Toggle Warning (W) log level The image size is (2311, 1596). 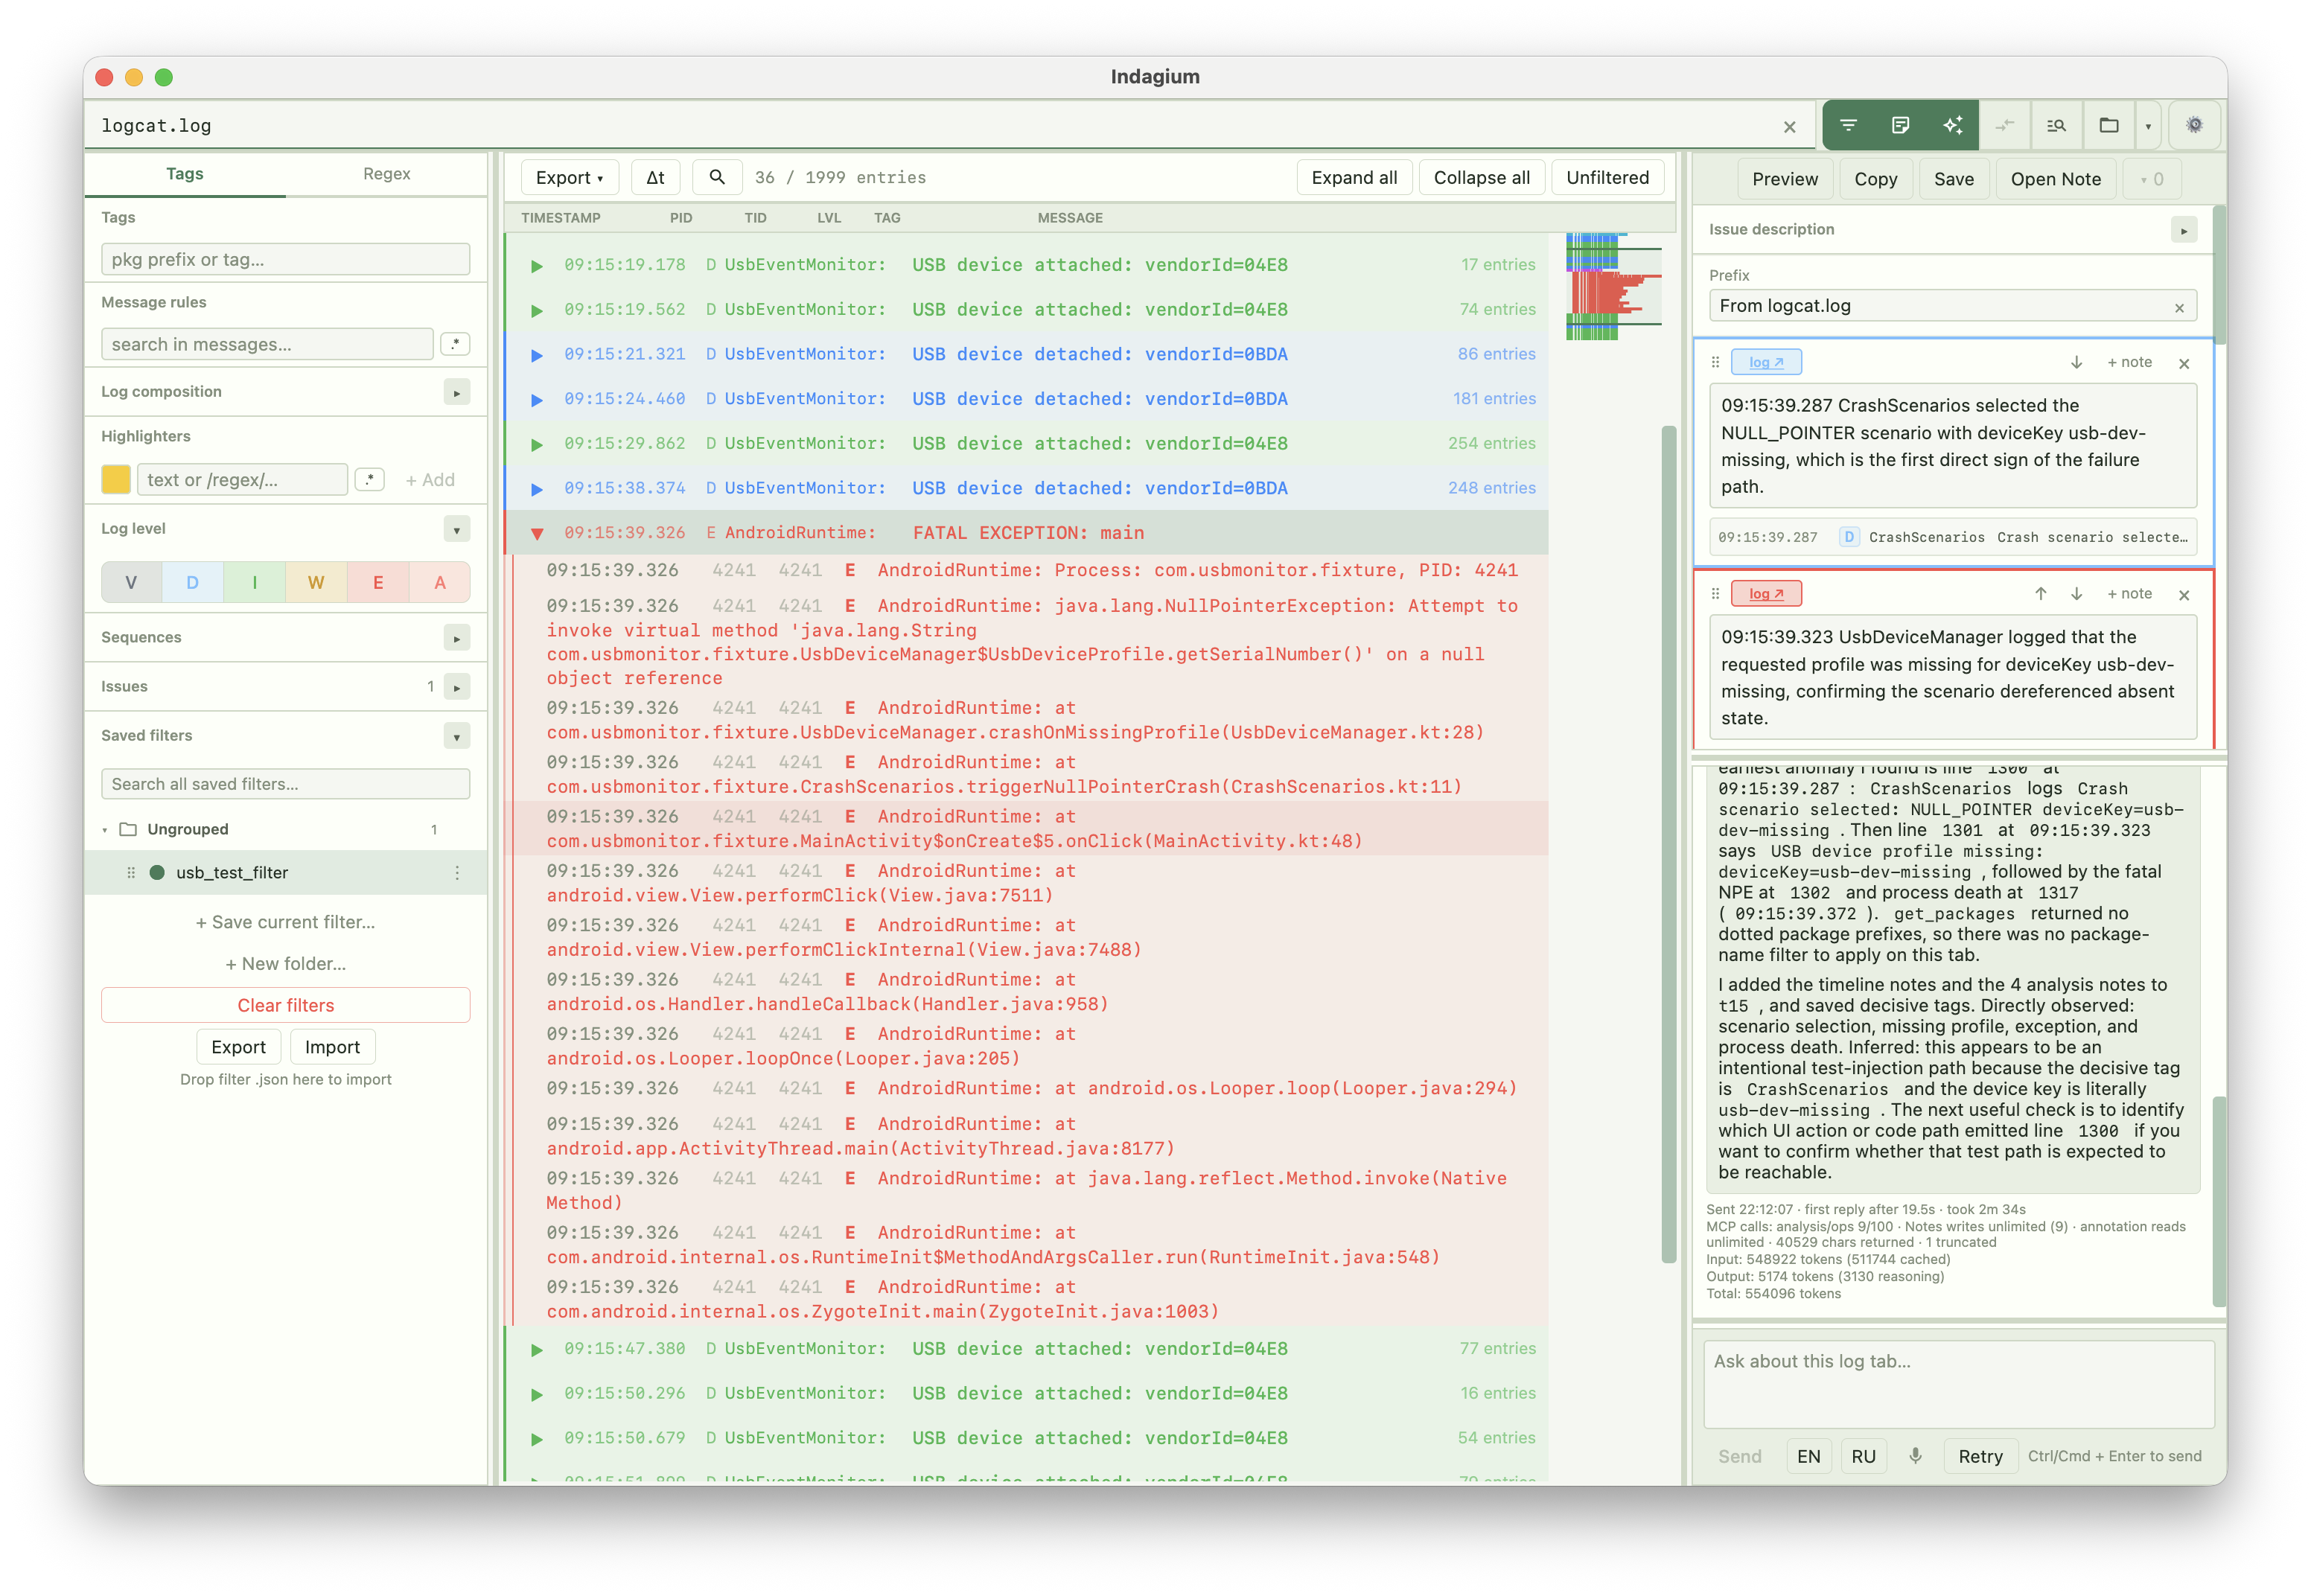316,582
